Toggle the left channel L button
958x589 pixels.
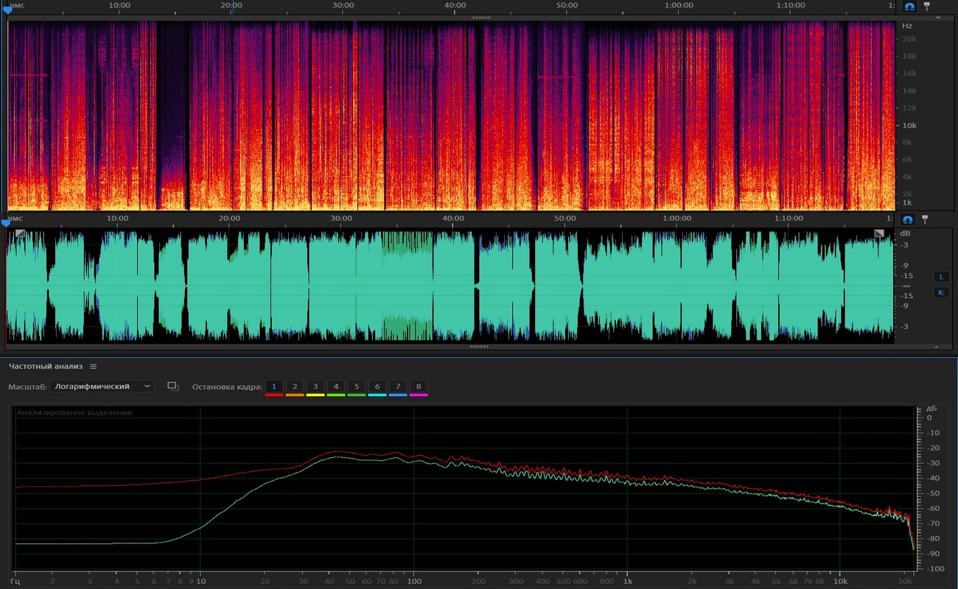tap(941, 277)
